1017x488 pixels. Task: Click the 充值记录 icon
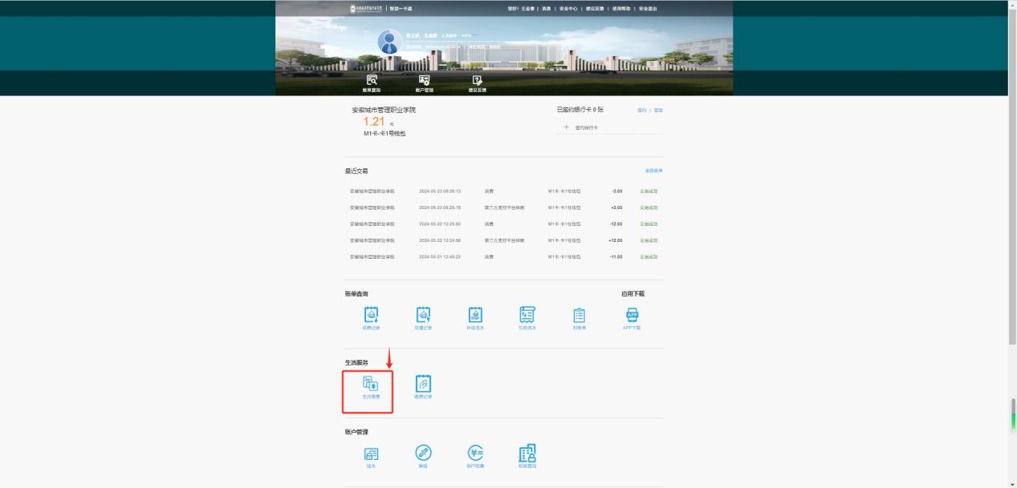click(x=423, y=317)
